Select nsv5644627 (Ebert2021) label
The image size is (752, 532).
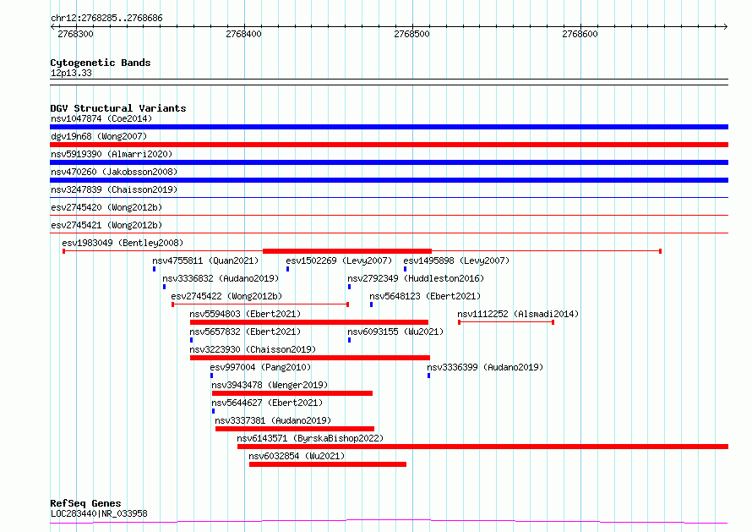[267, 403]
